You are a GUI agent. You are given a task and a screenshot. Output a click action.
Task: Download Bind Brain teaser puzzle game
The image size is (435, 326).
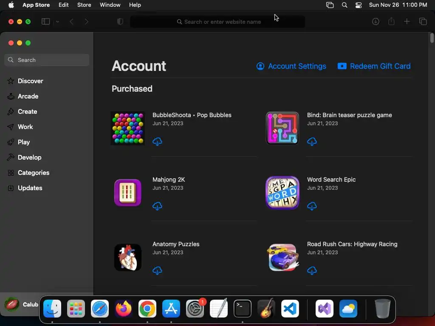(312, 141)
